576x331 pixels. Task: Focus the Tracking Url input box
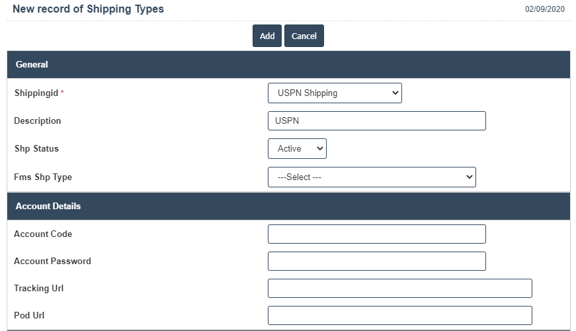399,289
